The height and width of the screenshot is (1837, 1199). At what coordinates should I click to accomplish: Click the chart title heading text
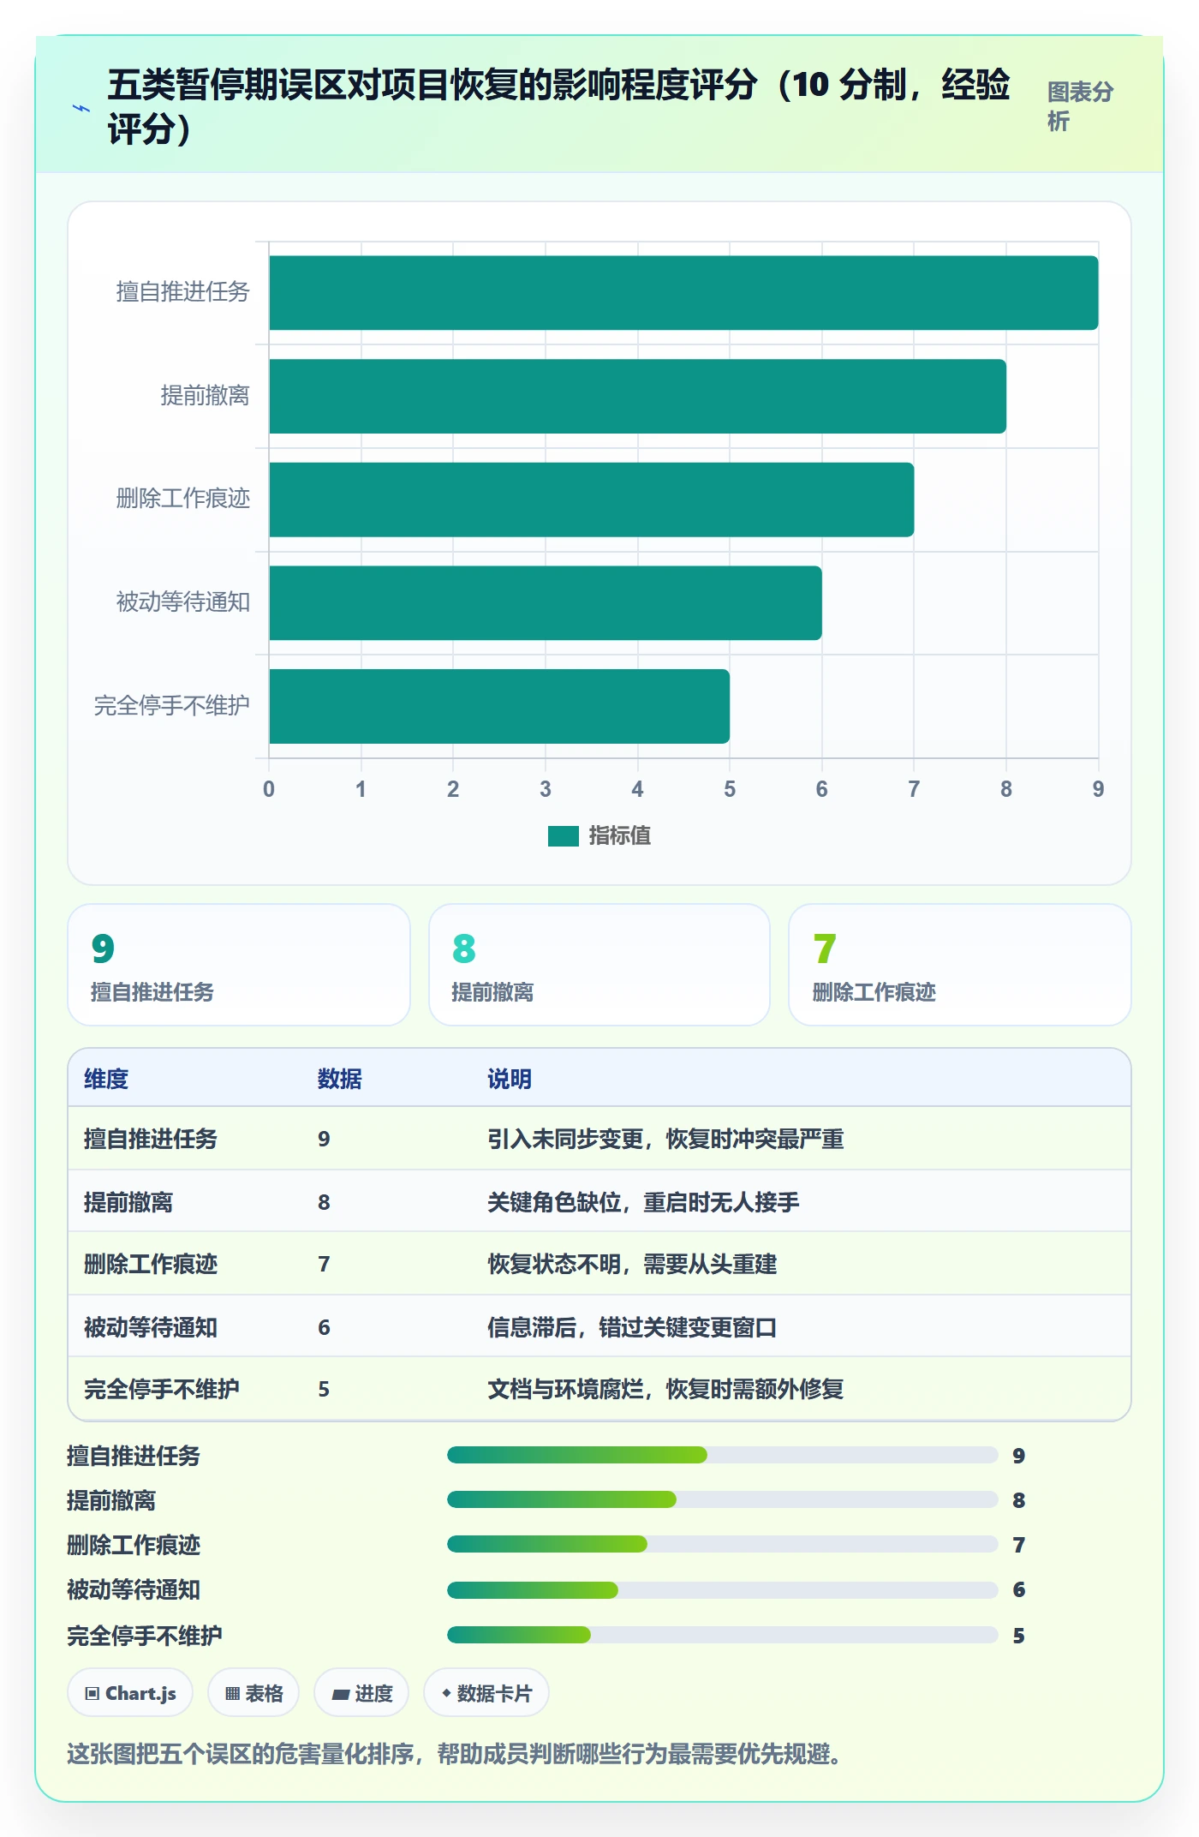(x=558, y=106)
